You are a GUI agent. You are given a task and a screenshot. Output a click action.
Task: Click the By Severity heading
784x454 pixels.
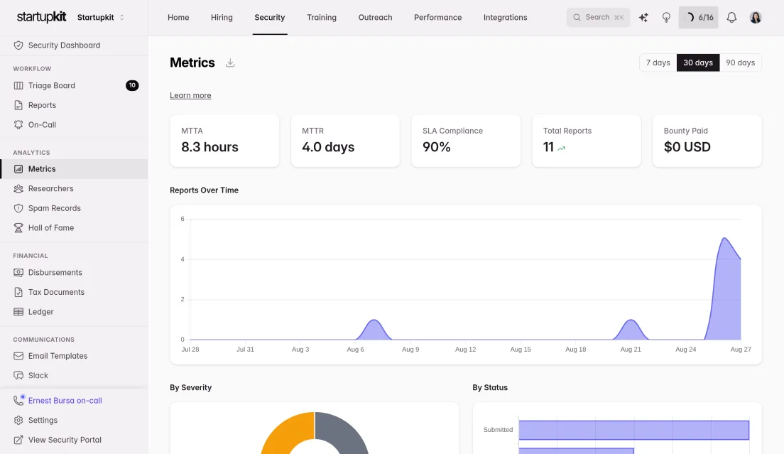[x=190, y=387]
